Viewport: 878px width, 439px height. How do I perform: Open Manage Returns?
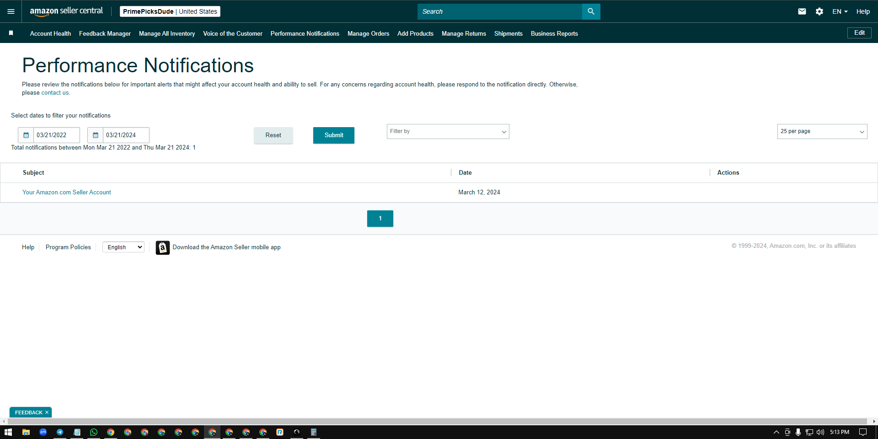tap(464, 33)
